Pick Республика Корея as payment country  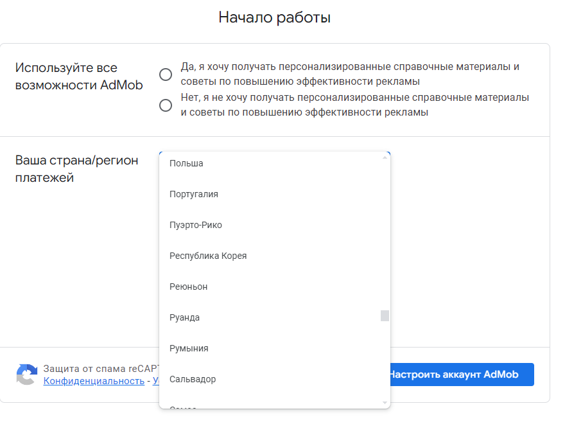208,256
